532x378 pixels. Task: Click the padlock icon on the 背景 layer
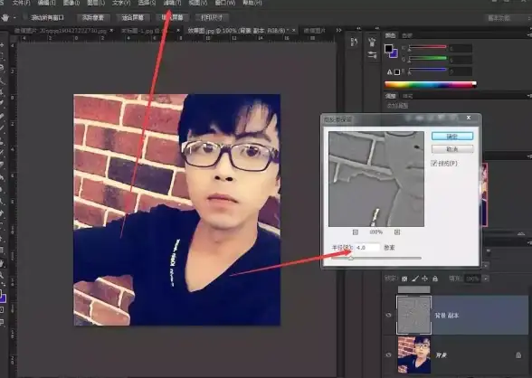click(518, 355)
